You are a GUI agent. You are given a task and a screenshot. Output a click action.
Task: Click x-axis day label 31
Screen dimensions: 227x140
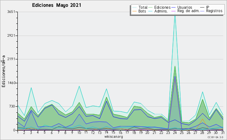click(x=223, y=132)
